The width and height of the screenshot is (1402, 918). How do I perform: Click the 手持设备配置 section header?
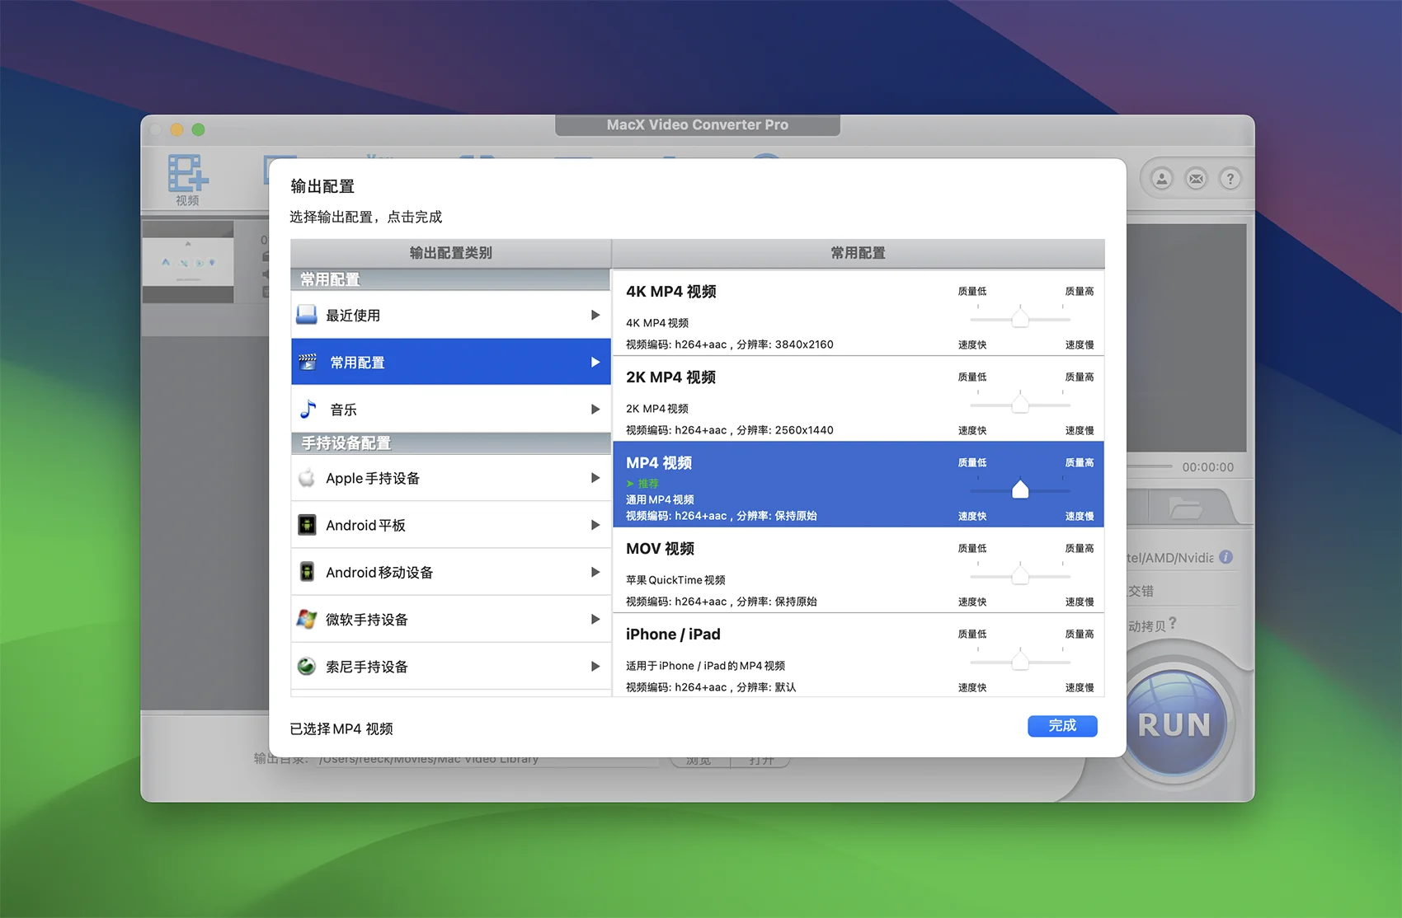[x=450, y=443]
